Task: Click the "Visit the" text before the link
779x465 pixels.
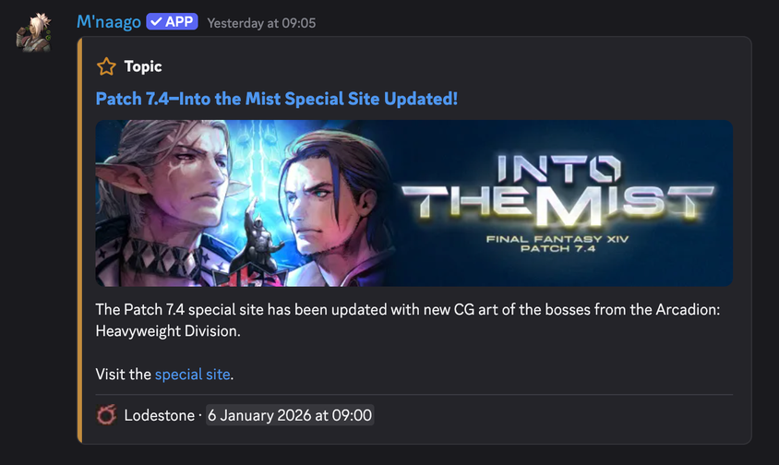Action: (123, 374)
